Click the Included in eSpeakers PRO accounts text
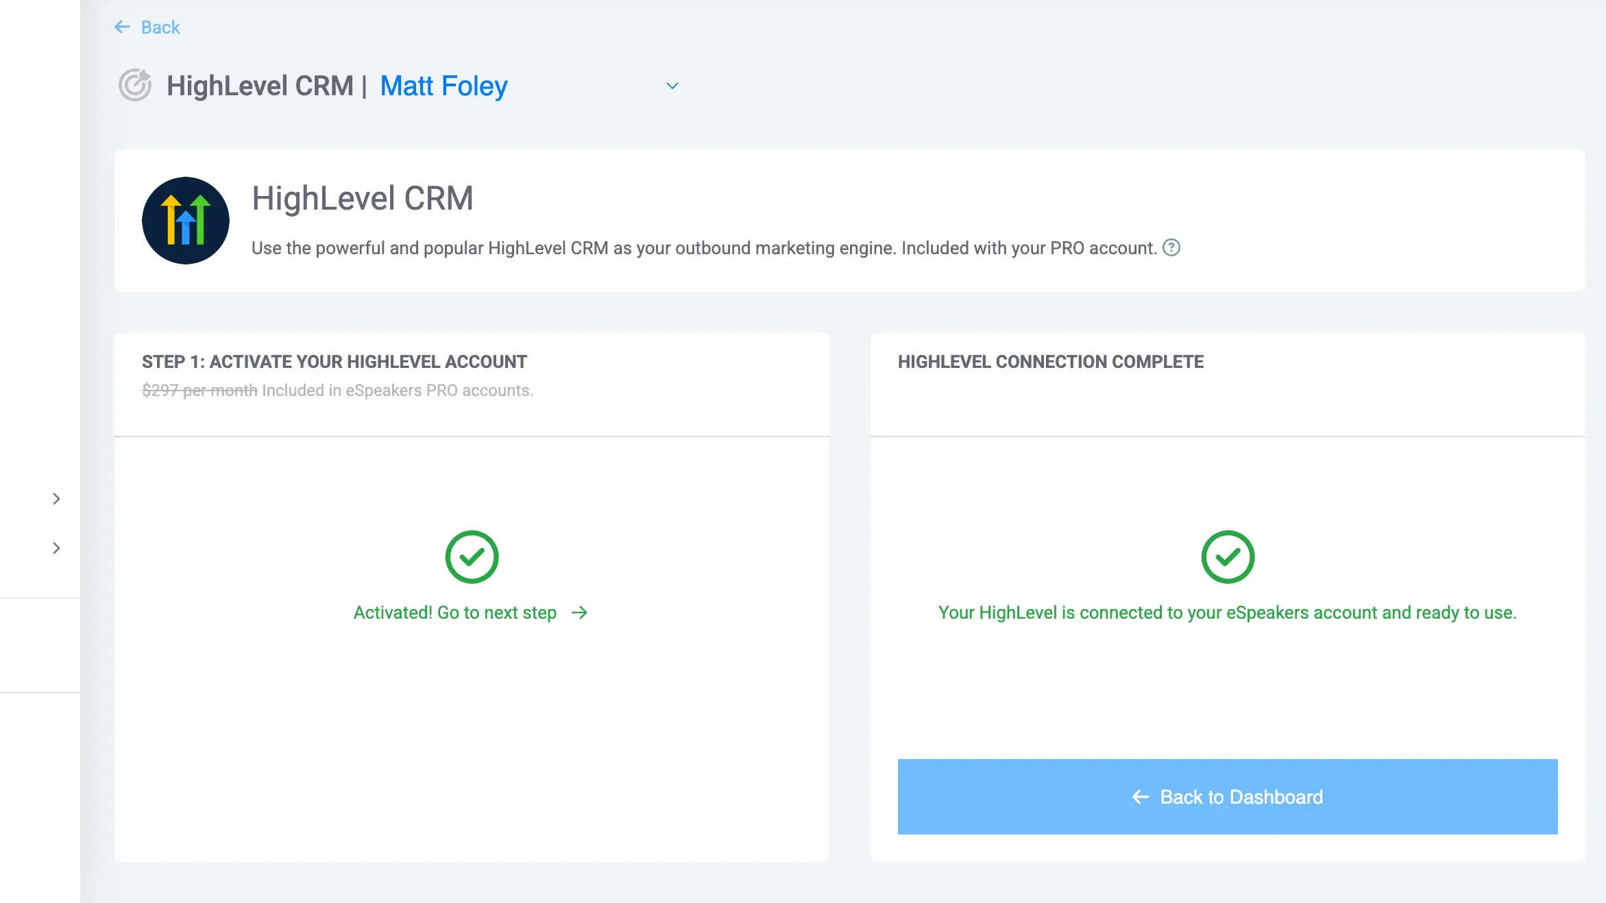Screen dimensions: 1606x903 398,391
